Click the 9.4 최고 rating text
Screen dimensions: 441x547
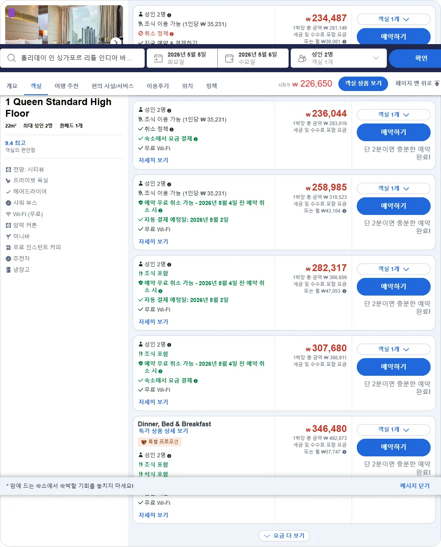[x=15, y=143]
